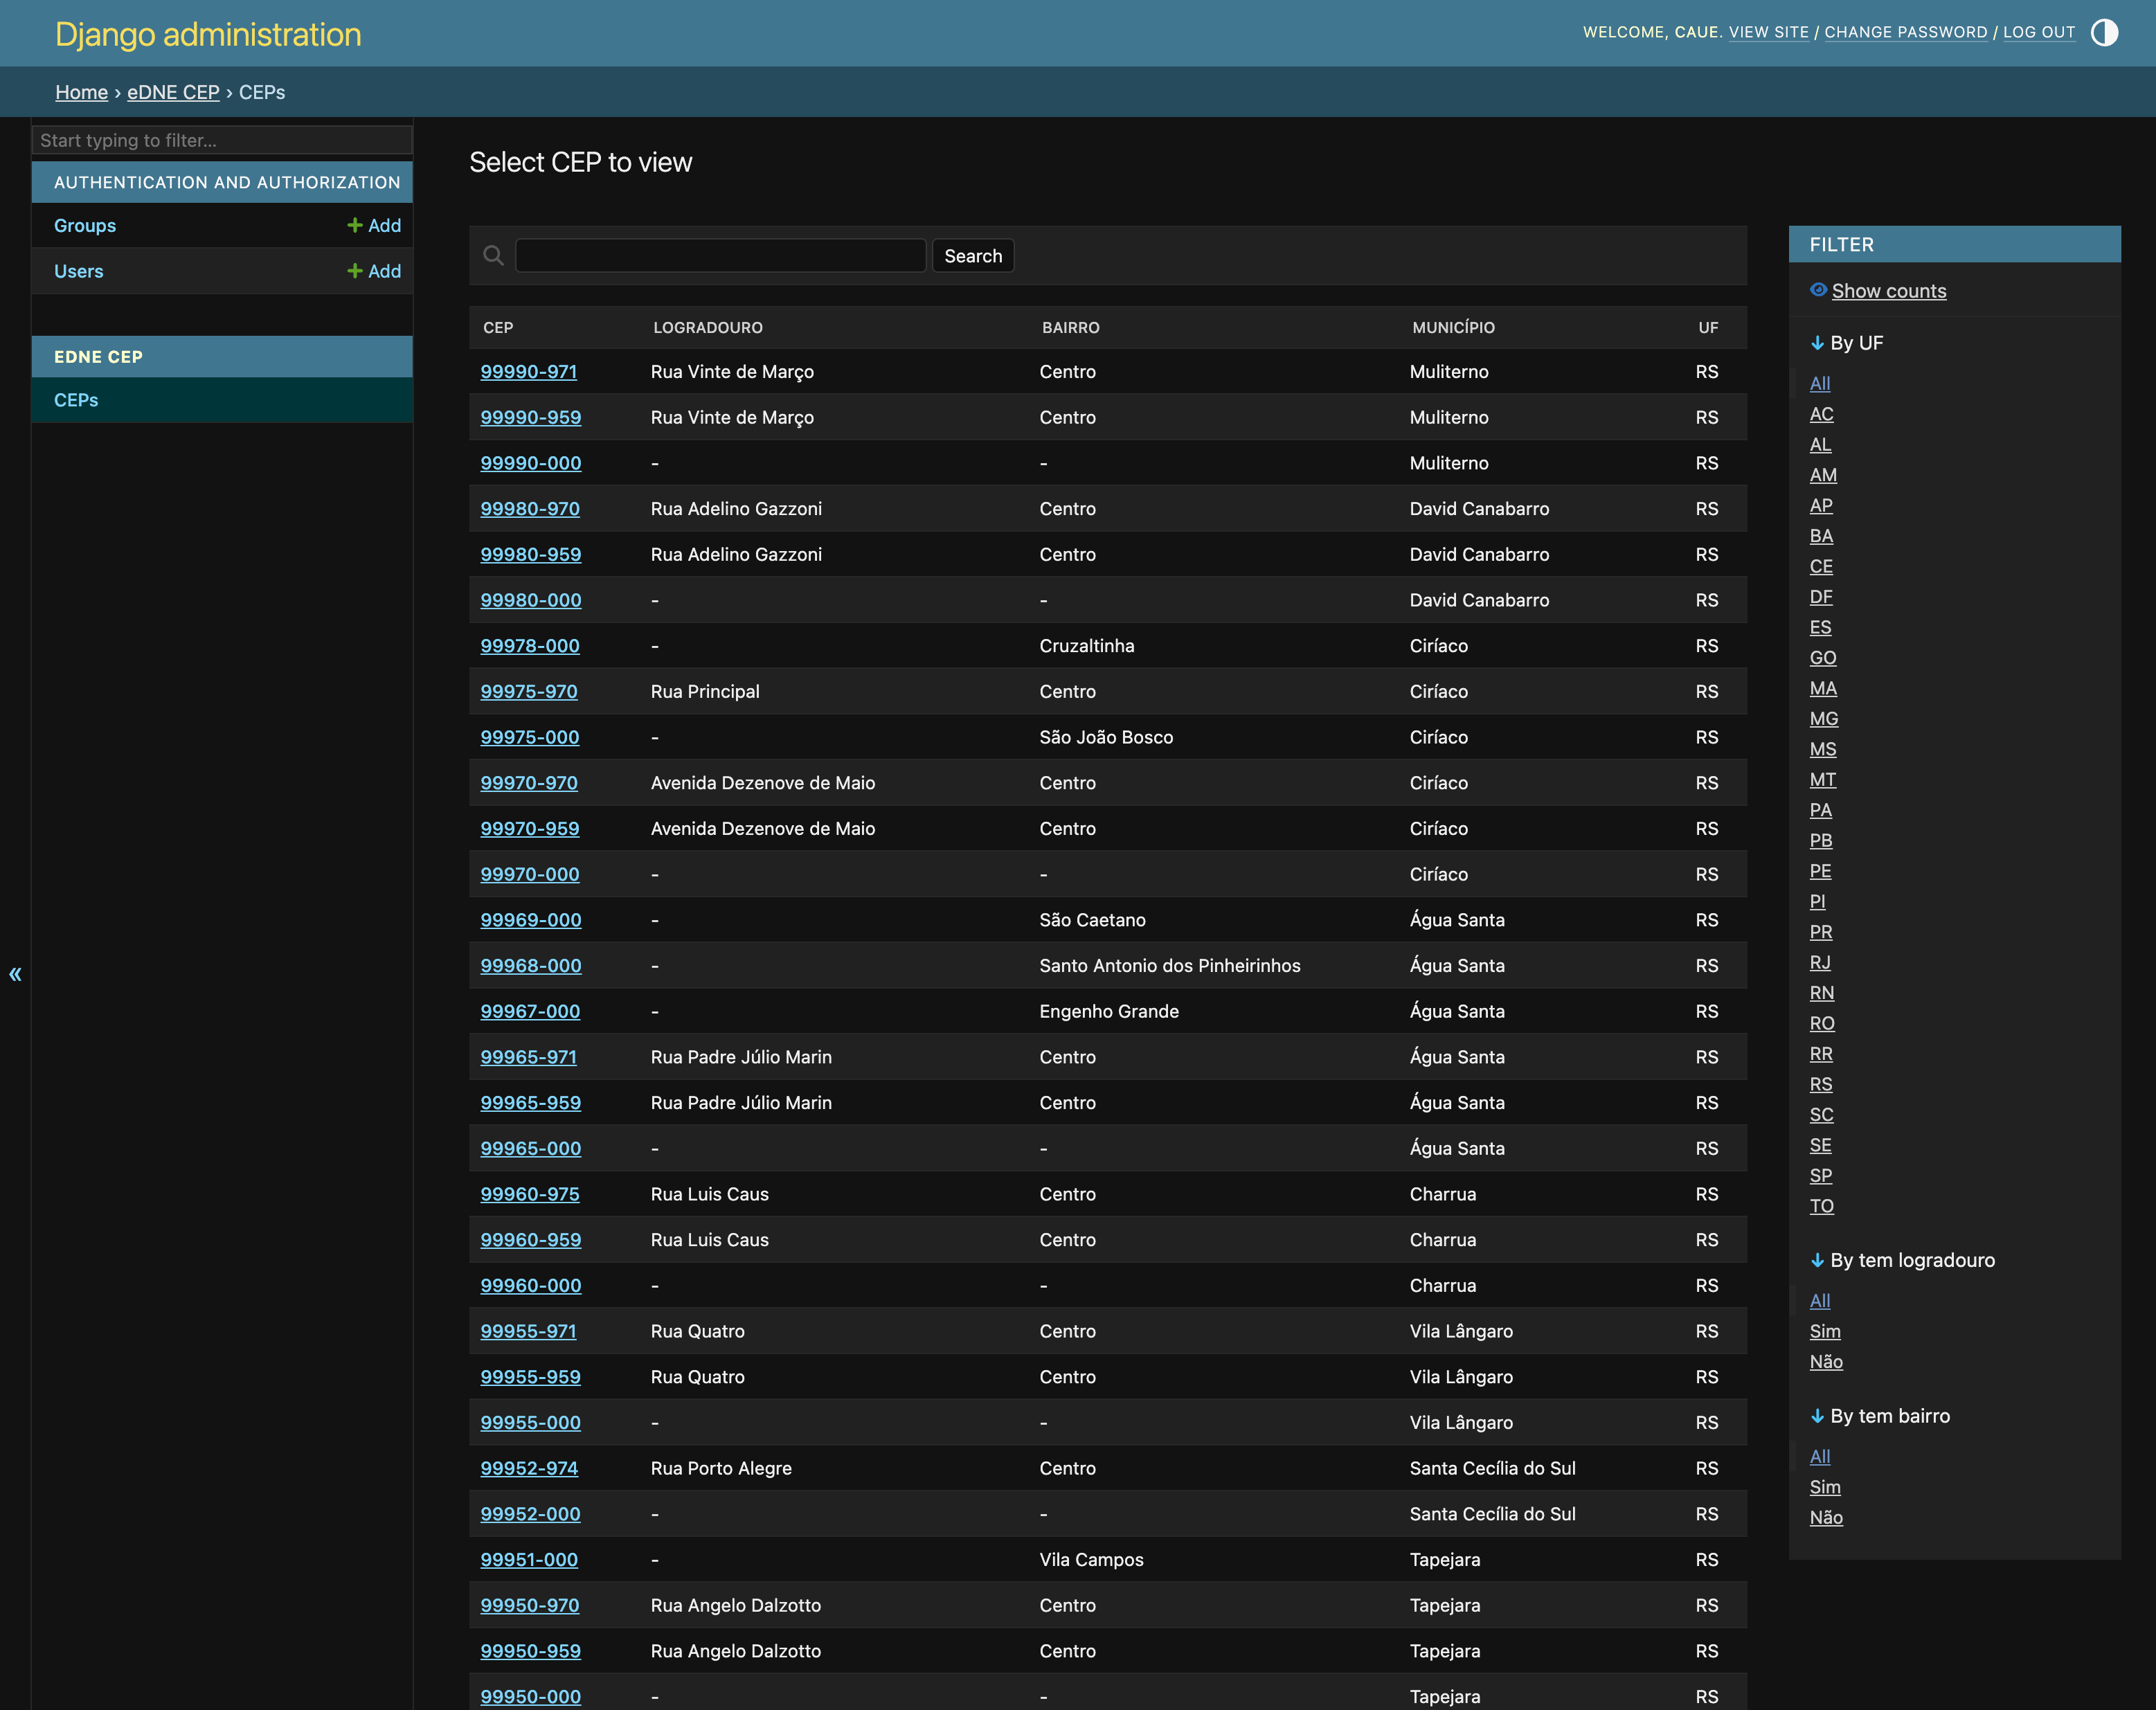Viewport: 2156px width, 1710px height.
Task: Click the Log Out link
Action: pyautogui.click(x=2038, y=32)
